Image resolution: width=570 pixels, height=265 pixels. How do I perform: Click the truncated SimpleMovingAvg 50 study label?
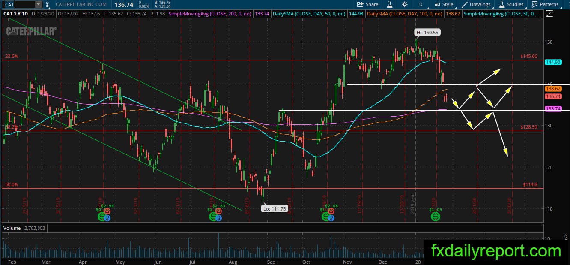tap(501, 14)
